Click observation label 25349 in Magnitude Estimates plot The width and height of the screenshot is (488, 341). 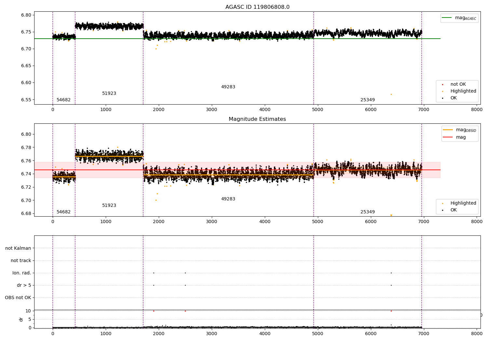click(368, 212)
